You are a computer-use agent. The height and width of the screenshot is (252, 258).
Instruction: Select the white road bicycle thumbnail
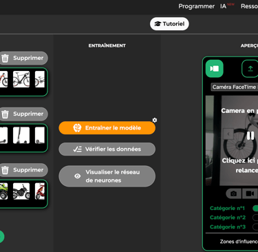(x=21, y=79)
